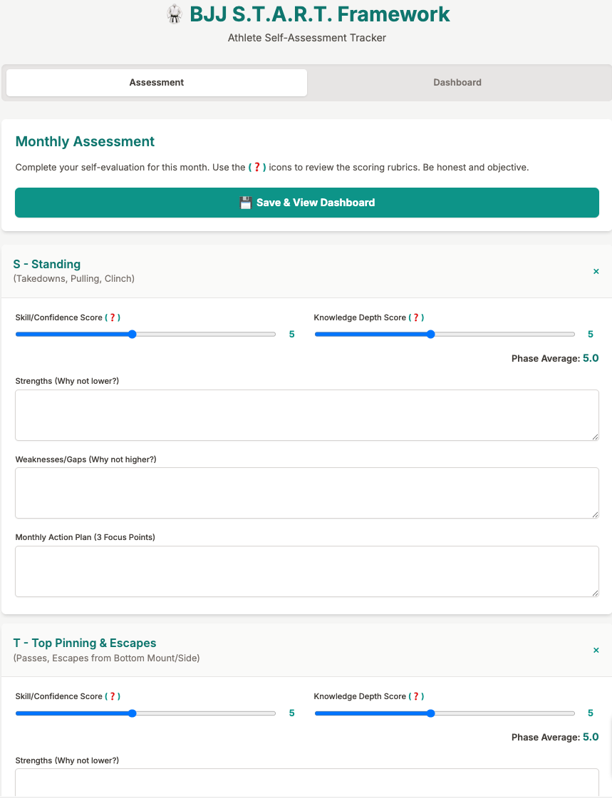Image resolution: width=612 pixels, height=799 pixels.
Task: Select the Assessment tab
Action: (x=157, y=82)
